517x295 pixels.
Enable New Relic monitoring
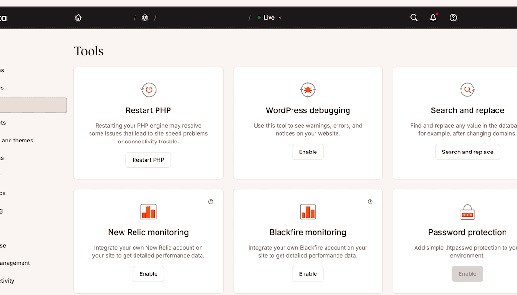tap(148, 273)
